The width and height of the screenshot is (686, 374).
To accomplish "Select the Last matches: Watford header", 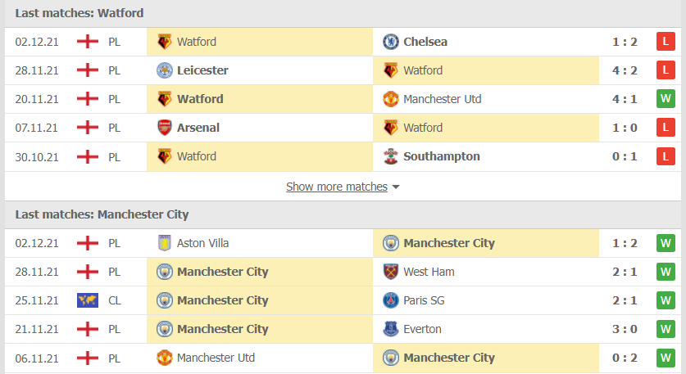I will tap(80, 13).
